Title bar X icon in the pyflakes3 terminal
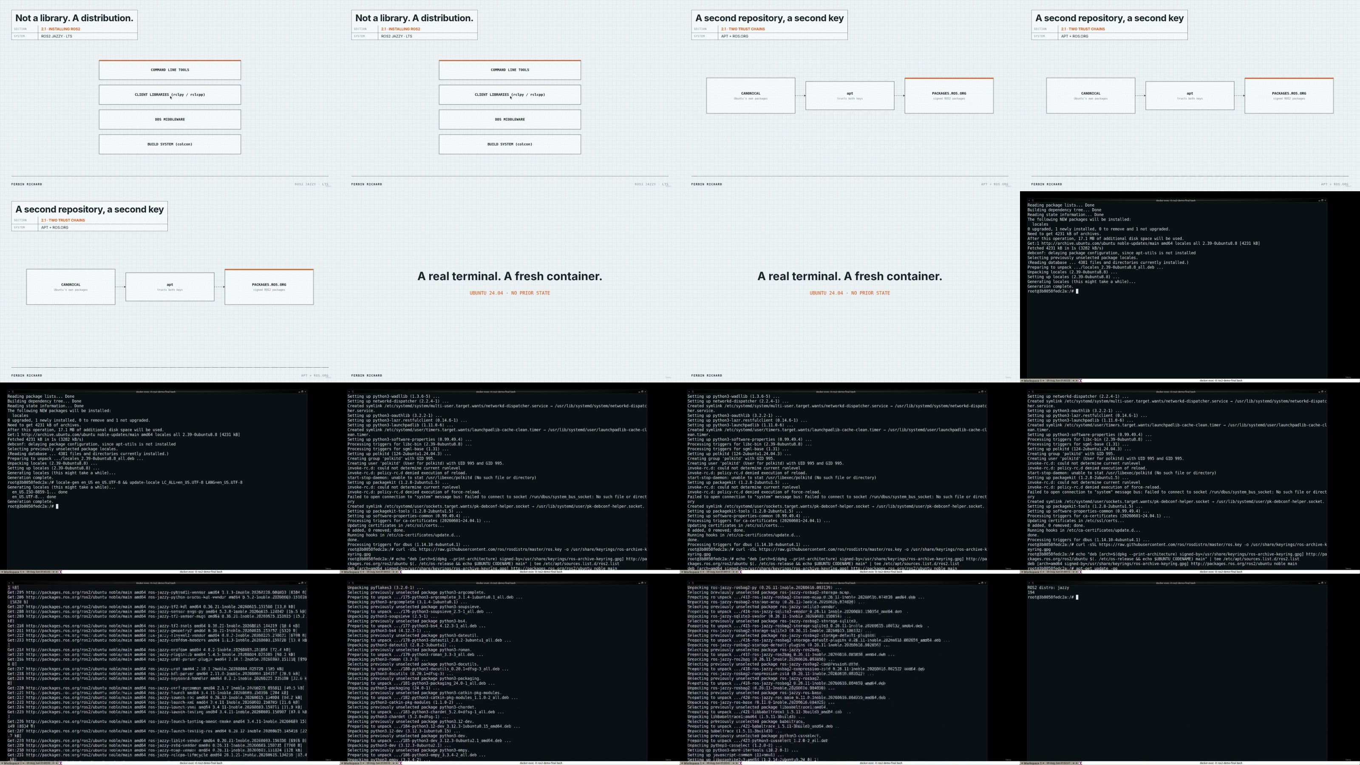 tap(353, 584)
